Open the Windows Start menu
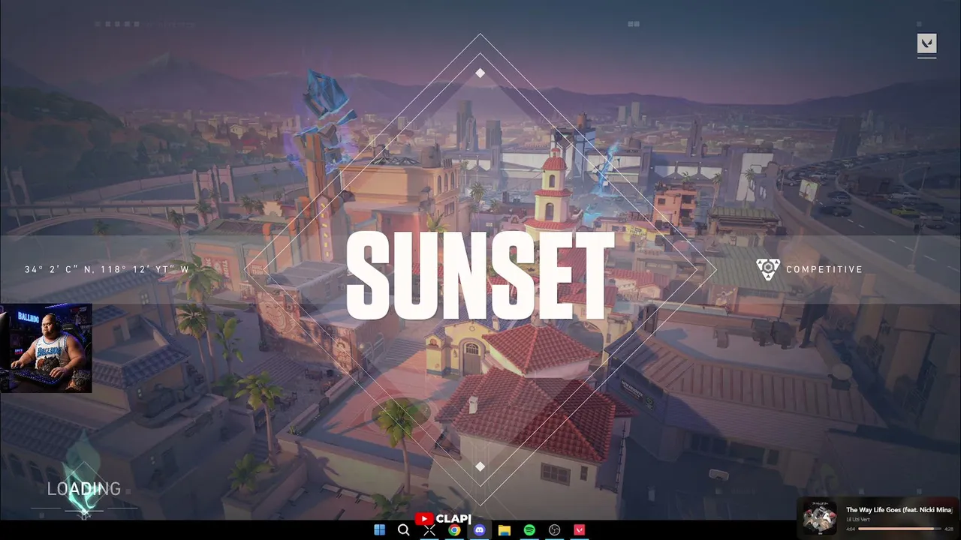This screenshot has height=540, width=961. 379,530
